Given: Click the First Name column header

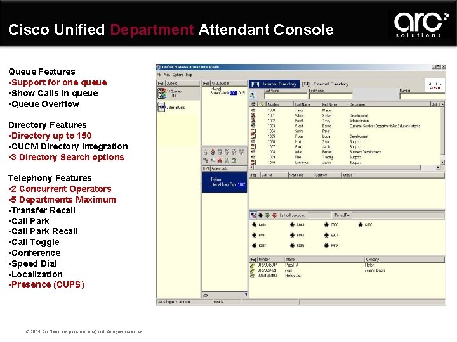Looking at the screenshot, I should click(x=334, y=104).
